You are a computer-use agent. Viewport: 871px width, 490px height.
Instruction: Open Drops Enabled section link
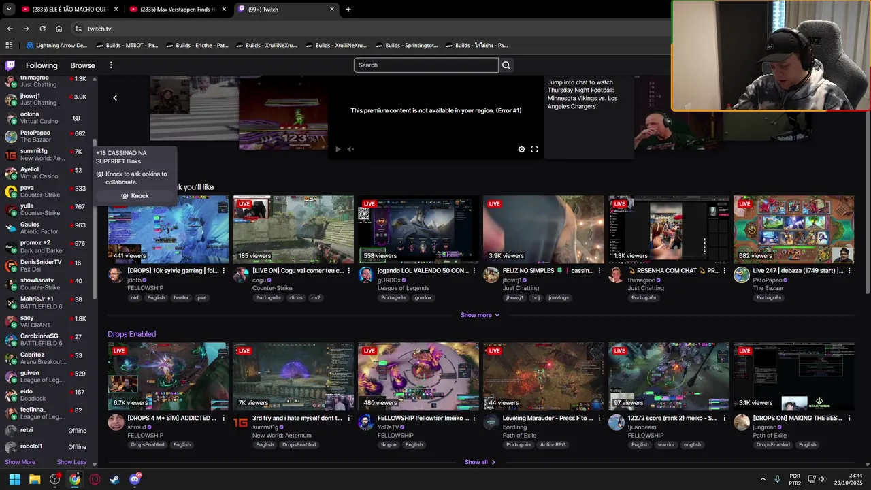(x=131, y=334)
